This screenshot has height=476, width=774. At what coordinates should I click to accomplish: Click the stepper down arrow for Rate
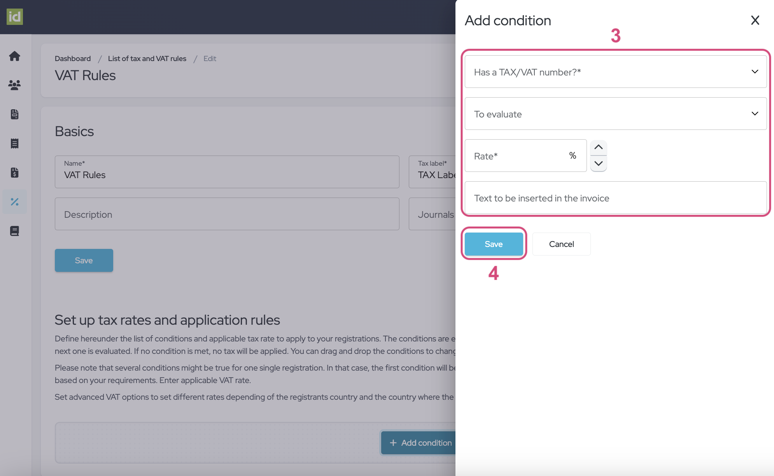(x=598, y=163)
